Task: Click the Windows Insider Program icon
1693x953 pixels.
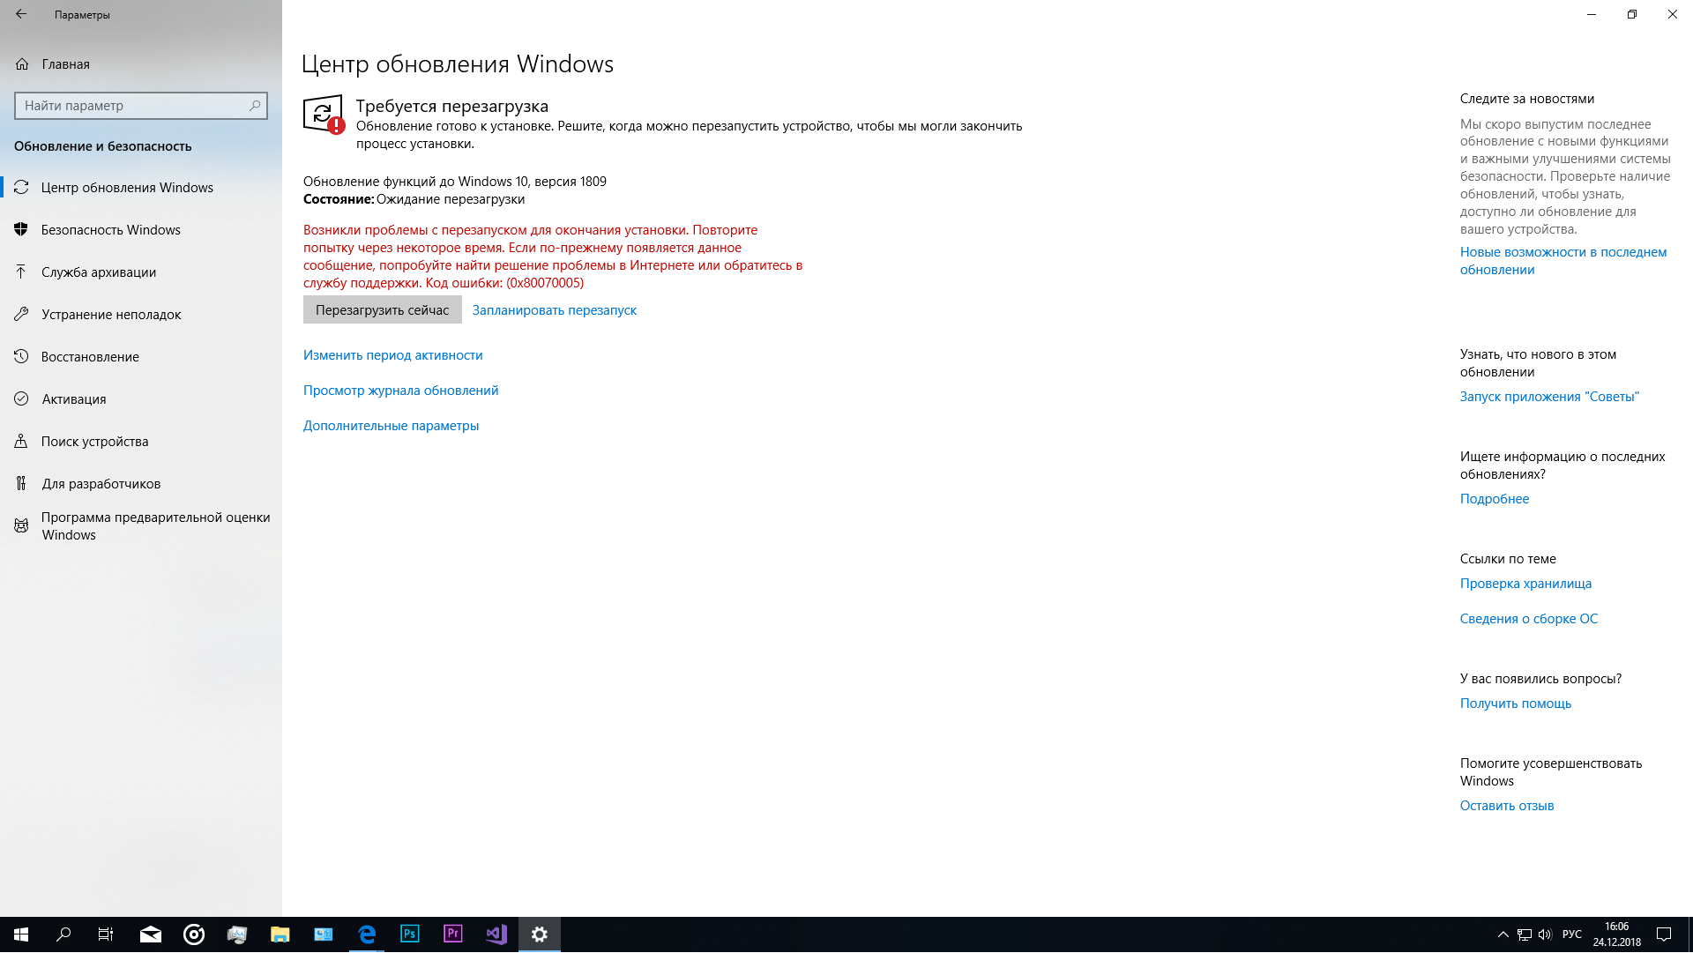Action: [22, 526]
